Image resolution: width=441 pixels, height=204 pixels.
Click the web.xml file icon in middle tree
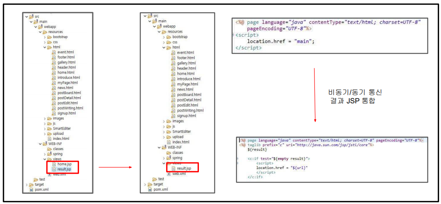point(169,174)
